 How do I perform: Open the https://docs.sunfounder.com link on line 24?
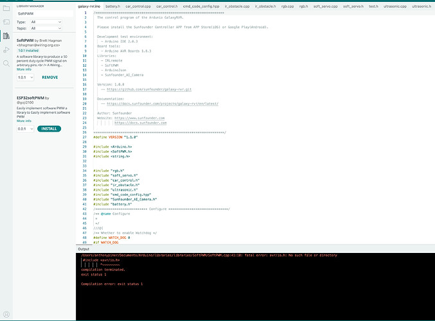(141, 123)
